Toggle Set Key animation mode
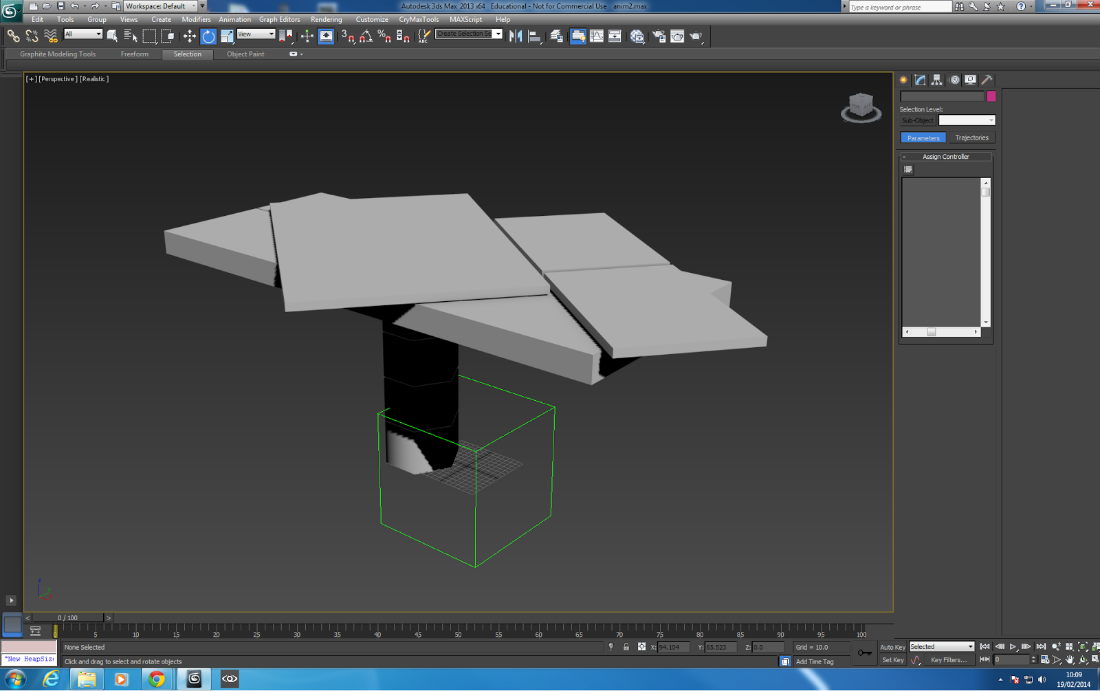Screen dimensions: 1100x691 (x=892, y=660)
